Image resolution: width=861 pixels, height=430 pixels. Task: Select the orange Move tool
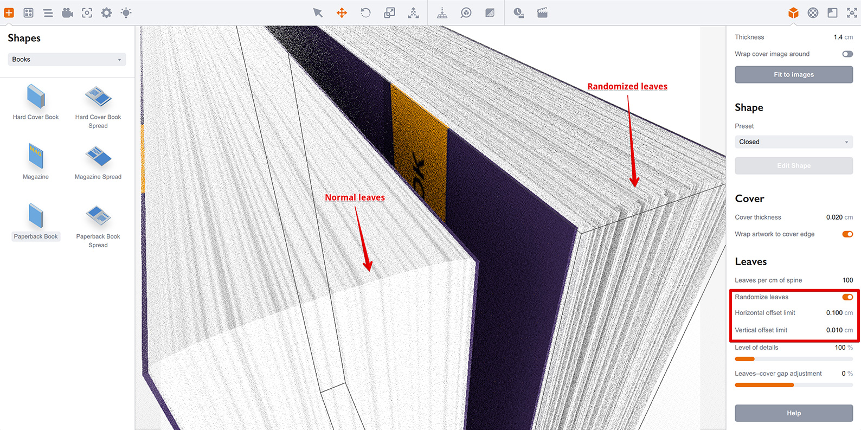[342, 12]
